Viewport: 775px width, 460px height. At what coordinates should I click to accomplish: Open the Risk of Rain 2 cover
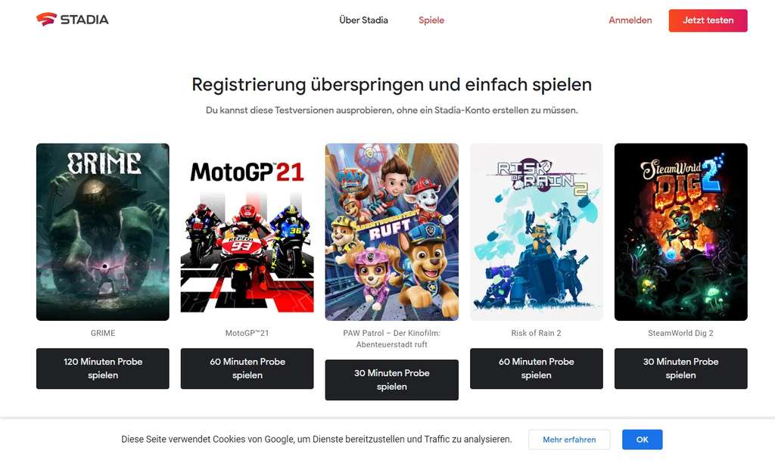(x=537, y=232)
